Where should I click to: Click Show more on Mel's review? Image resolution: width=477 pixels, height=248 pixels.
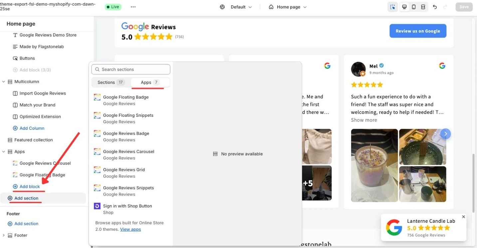pos(364,120)
